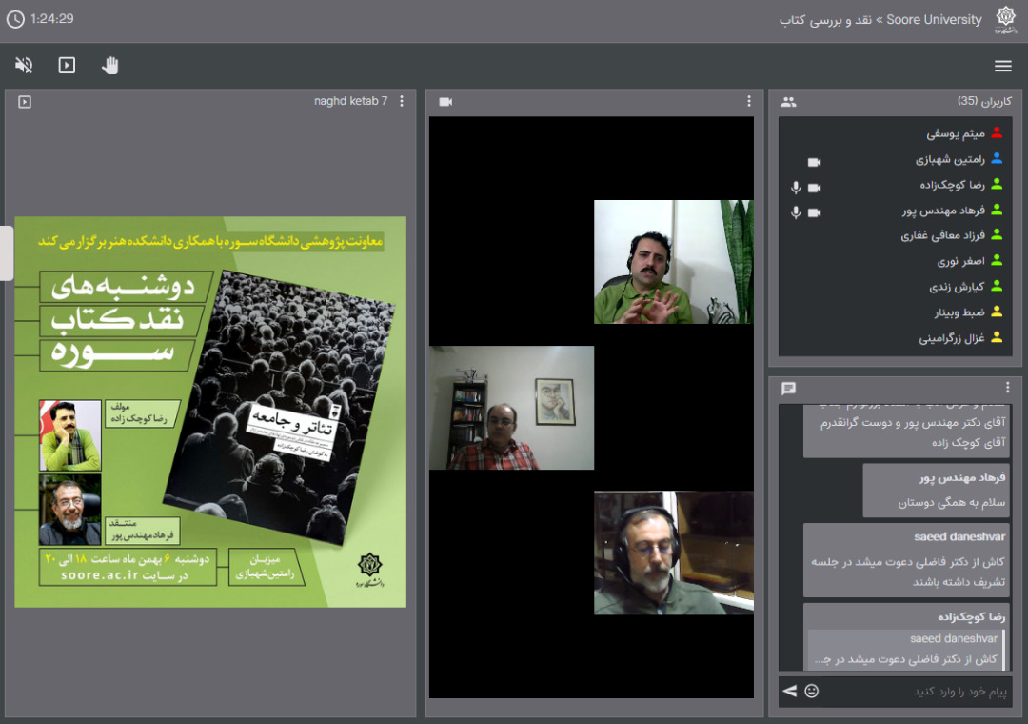The width and height of the screenshot is (1028, 724).
Task: Open the chat panel options menu
Action: (1008, 388)
